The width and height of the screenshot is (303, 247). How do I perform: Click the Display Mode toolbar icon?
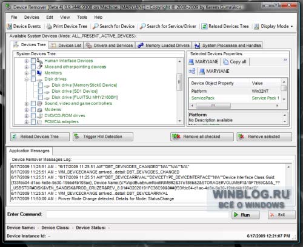[256, 26]
